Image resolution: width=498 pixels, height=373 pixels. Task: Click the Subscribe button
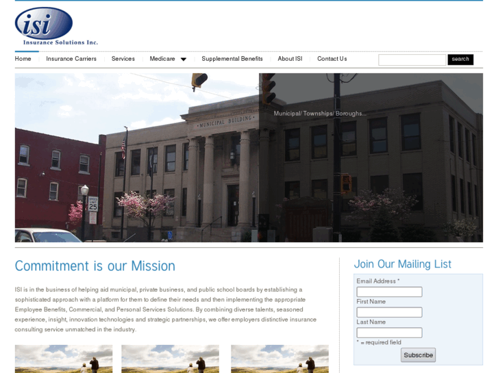(418, 355)
